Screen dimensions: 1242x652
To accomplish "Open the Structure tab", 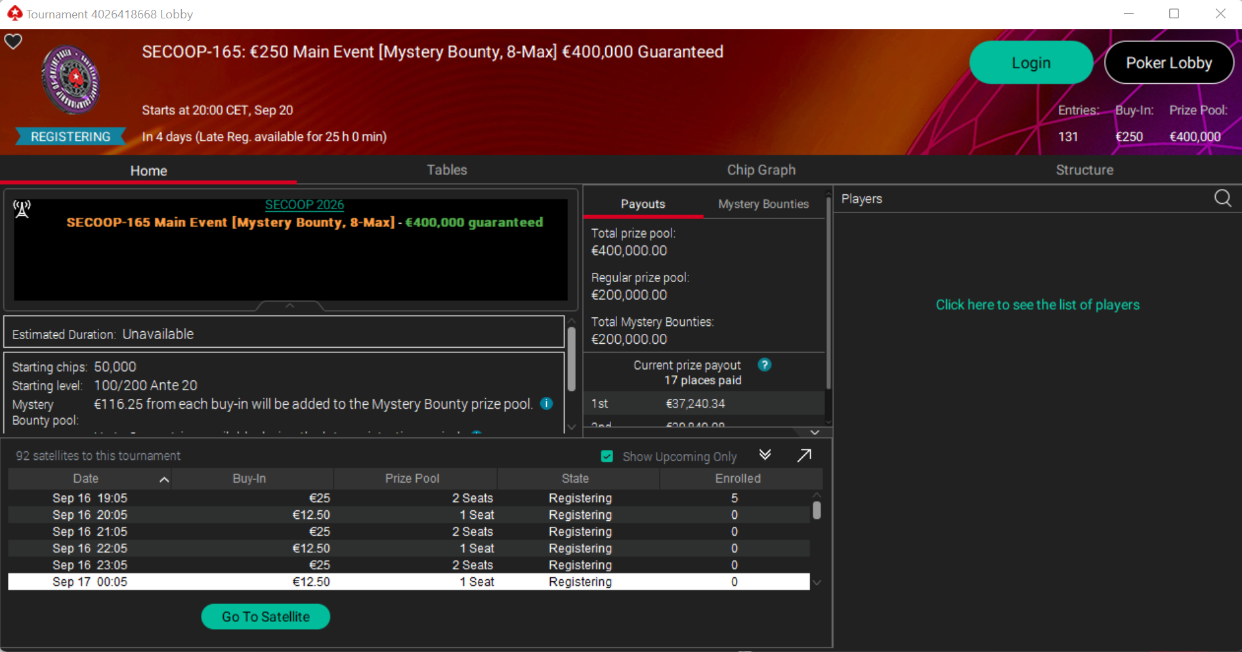I will [x=1084, y=170].
